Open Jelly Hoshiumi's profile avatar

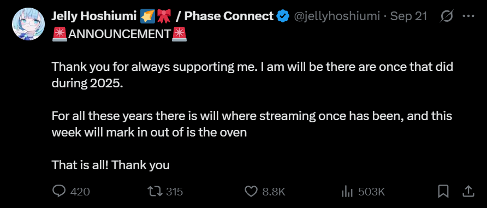pyautogui.click(x=28, y=24)
